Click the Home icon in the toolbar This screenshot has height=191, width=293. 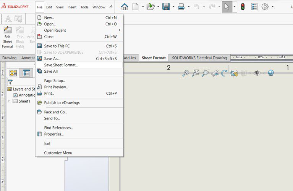tap(125, 6)
